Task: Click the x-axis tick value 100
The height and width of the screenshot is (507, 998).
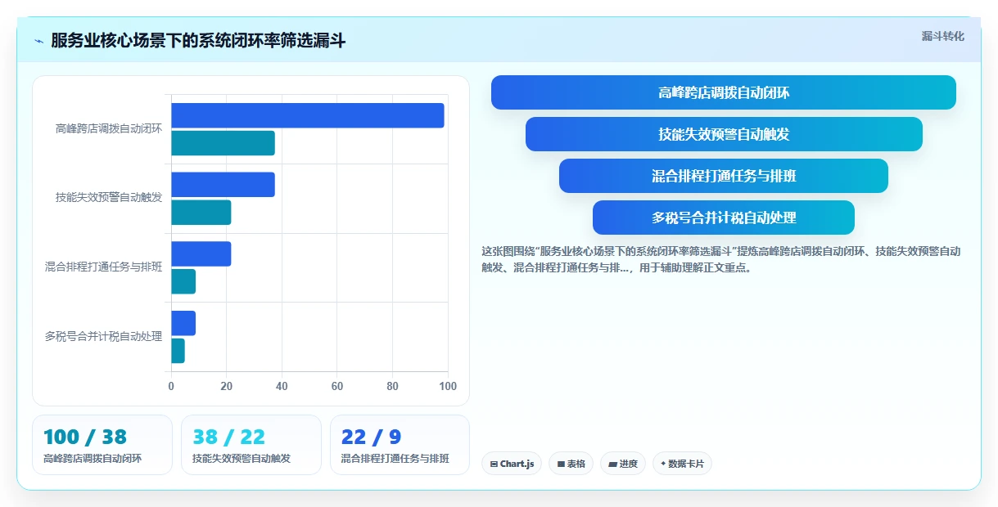Action: click(448, 386)
